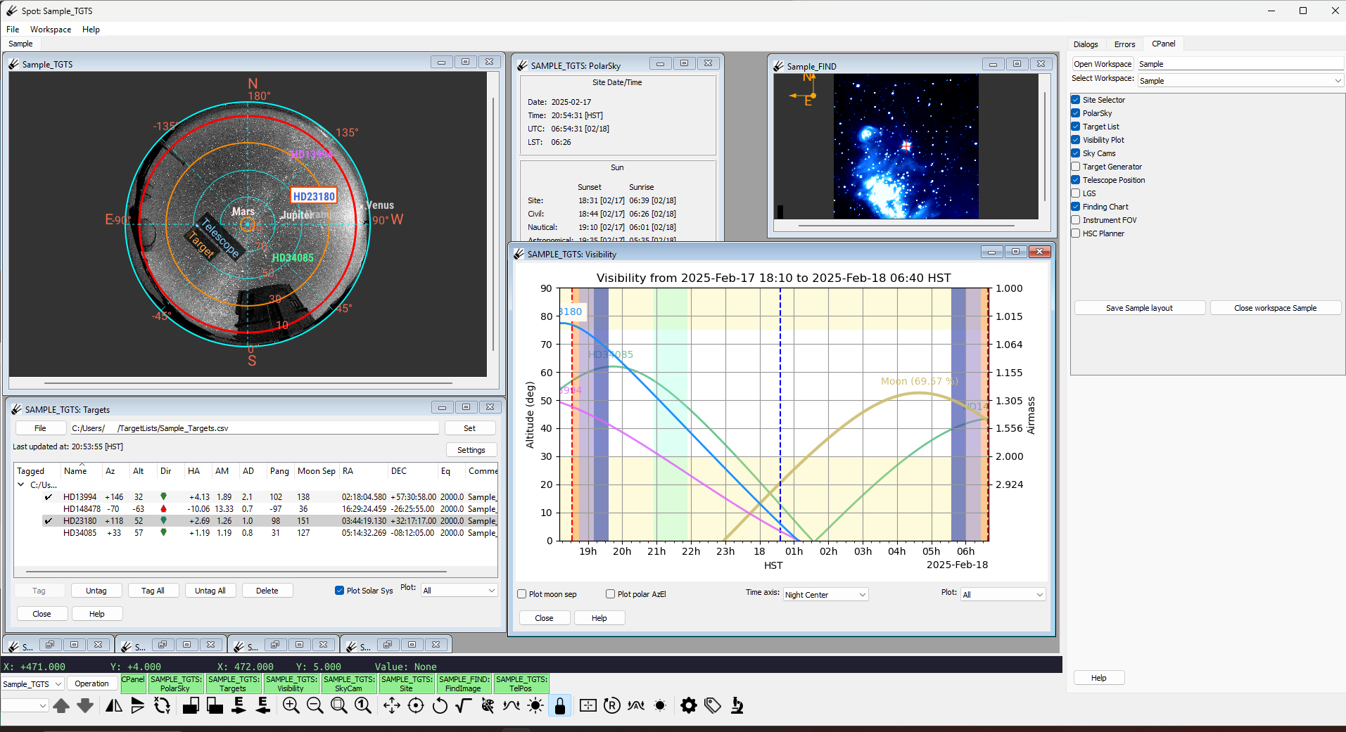Viewport: 1346px width, 732px height.
Task: Click Save Sample layout button
Action: [x=1139, y=308]
